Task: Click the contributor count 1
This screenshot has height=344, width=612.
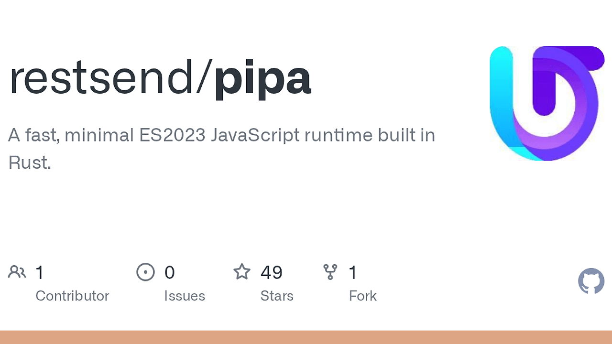Action: pyautogui.click(x=40, y=272)
